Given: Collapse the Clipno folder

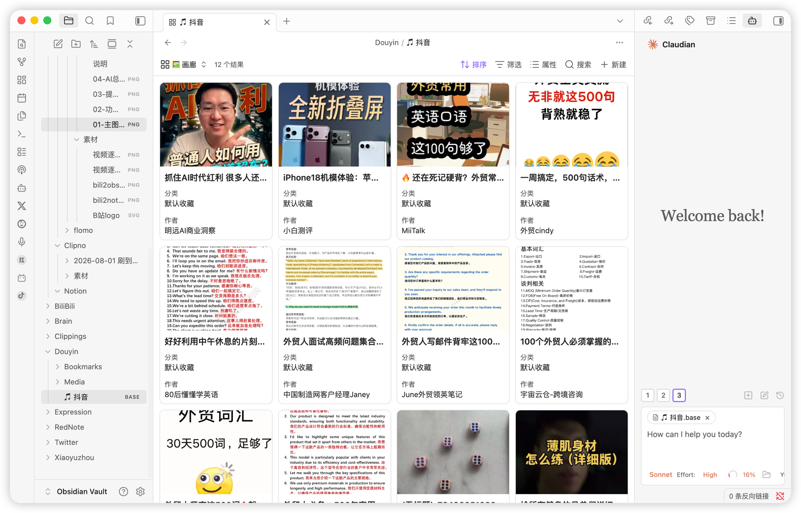Looking at the screenshot, I should click(58, 245).
